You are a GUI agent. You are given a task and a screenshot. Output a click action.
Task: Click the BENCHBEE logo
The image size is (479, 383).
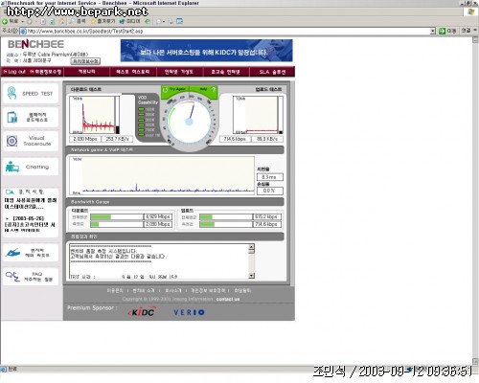click(35, 44)
